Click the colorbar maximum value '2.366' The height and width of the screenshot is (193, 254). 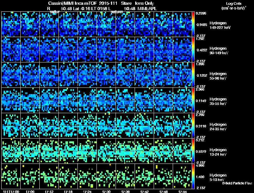200,89
